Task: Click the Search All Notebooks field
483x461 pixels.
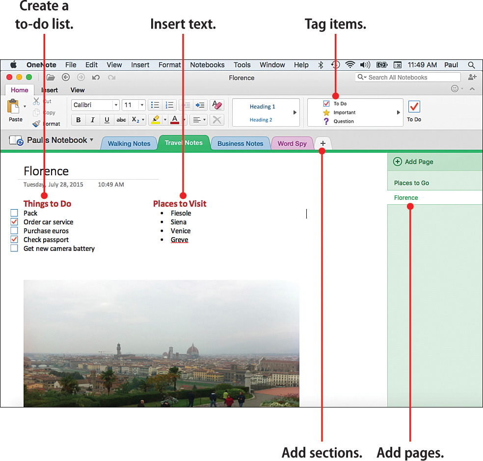Action: pyautogui.click(x=408, y=78)
